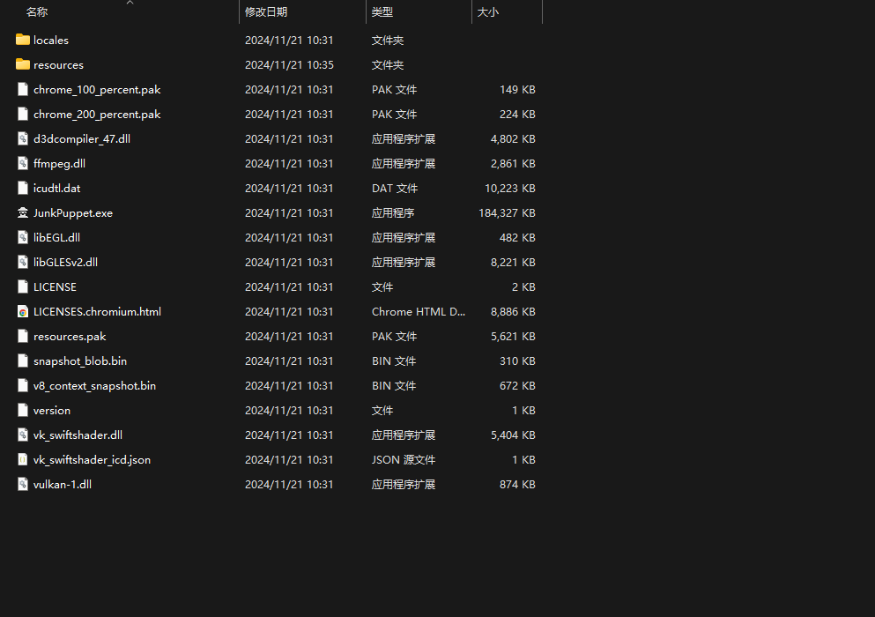Click the 8,886 KB size value

click(x=513, y=311)
